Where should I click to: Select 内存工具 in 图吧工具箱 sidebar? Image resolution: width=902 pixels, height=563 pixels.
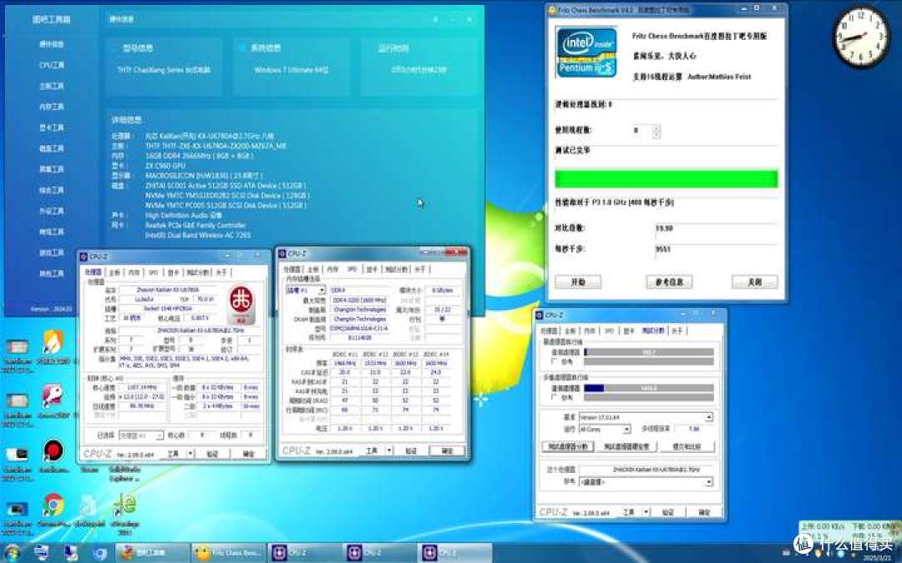click(x=52, y=107)
